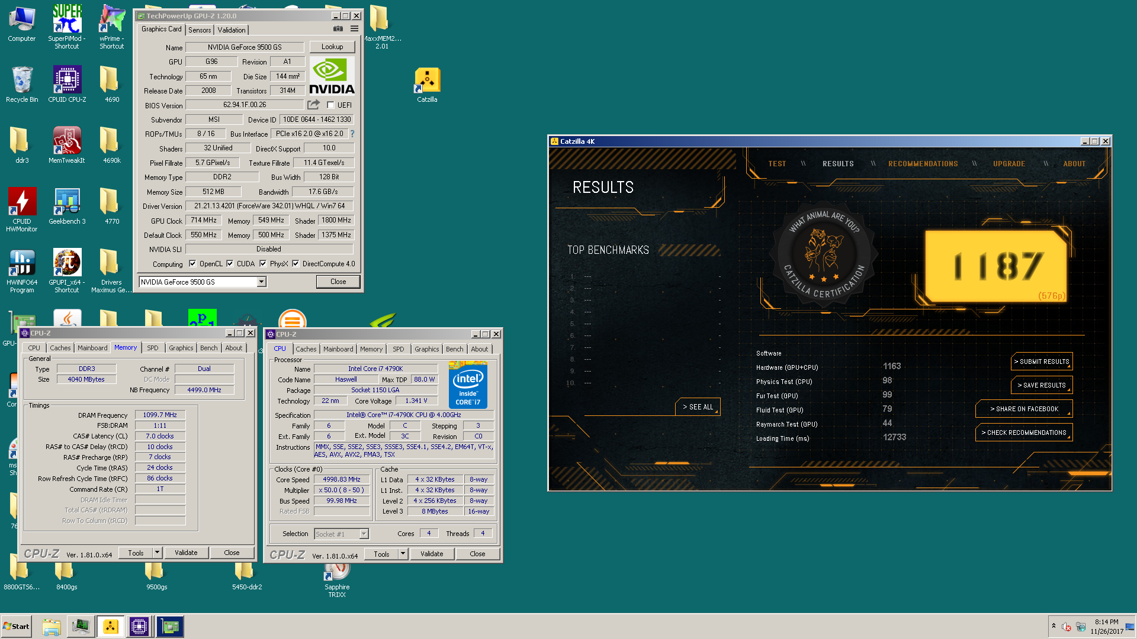The height and width of the screenshot is (639, 1137).
Task: Toggle the UEFI checkbox in GPU-Z
Action: click(331, 105)
